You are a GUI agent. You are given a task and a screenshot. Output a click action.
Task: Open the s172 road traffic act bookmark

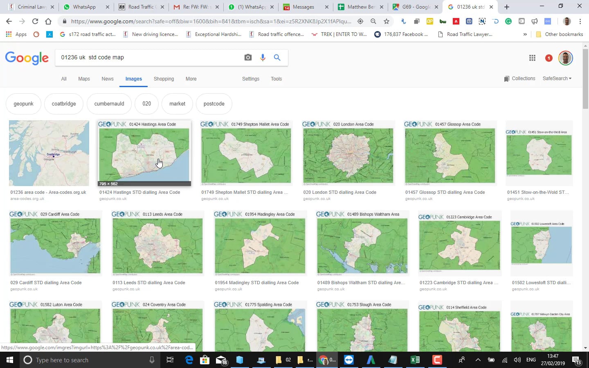[88, 34]
